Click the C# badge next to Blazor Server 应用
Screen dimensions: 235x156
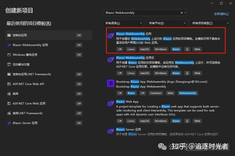tap(79, 123)
